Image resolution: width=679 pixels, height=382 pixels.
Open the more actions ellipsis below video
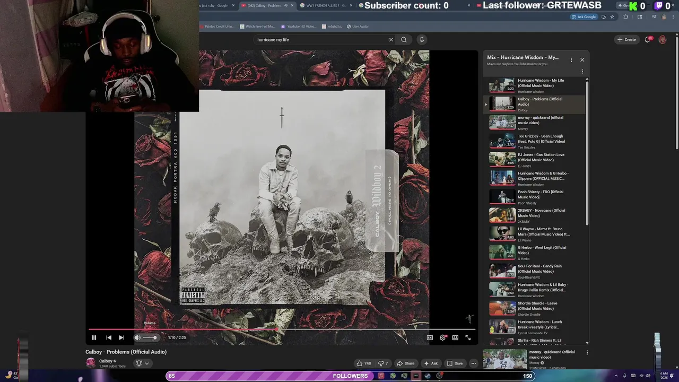[473, 363]
